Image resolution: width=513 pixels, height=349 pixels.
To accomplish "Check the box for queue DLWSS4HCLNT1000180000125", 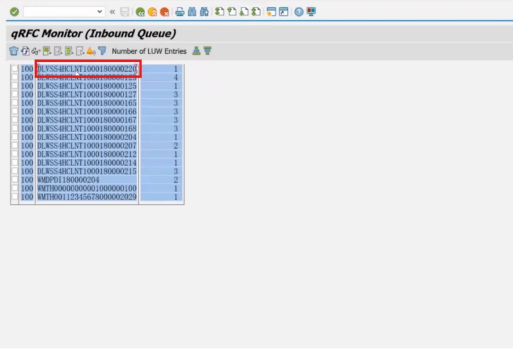I will (15, 86).
